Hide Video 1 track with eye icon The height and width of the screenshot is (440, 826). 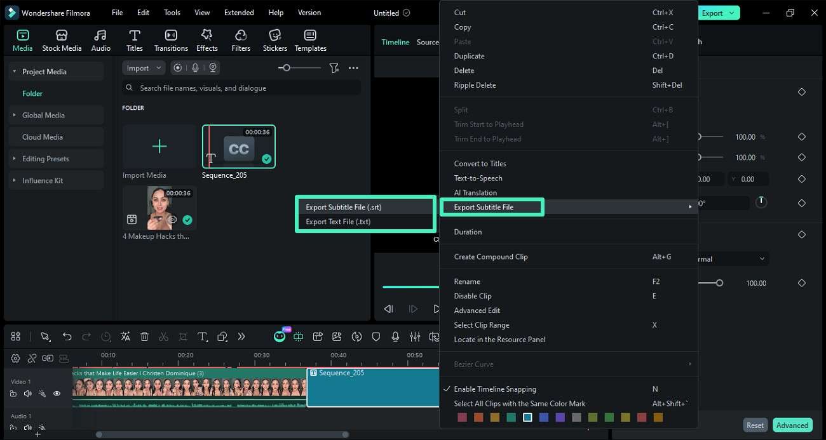[x=57, y=394]
